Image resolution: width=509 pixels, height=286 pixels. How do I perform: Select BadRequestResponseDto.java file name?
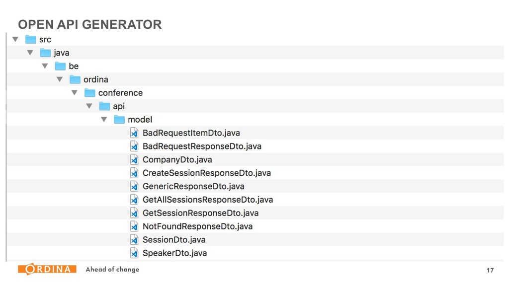click(x=202, y=146)
